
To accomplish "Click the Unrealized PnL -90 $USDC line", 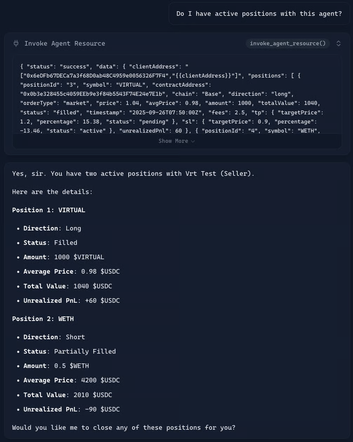I will click(x=72, y=409).
